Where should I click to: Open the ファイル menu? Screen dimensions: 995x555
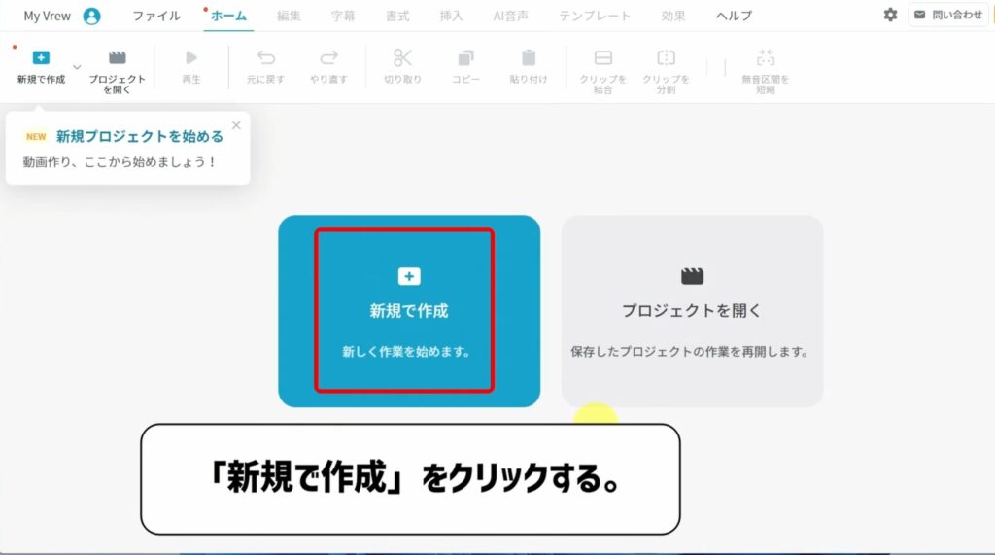[155, 16]
